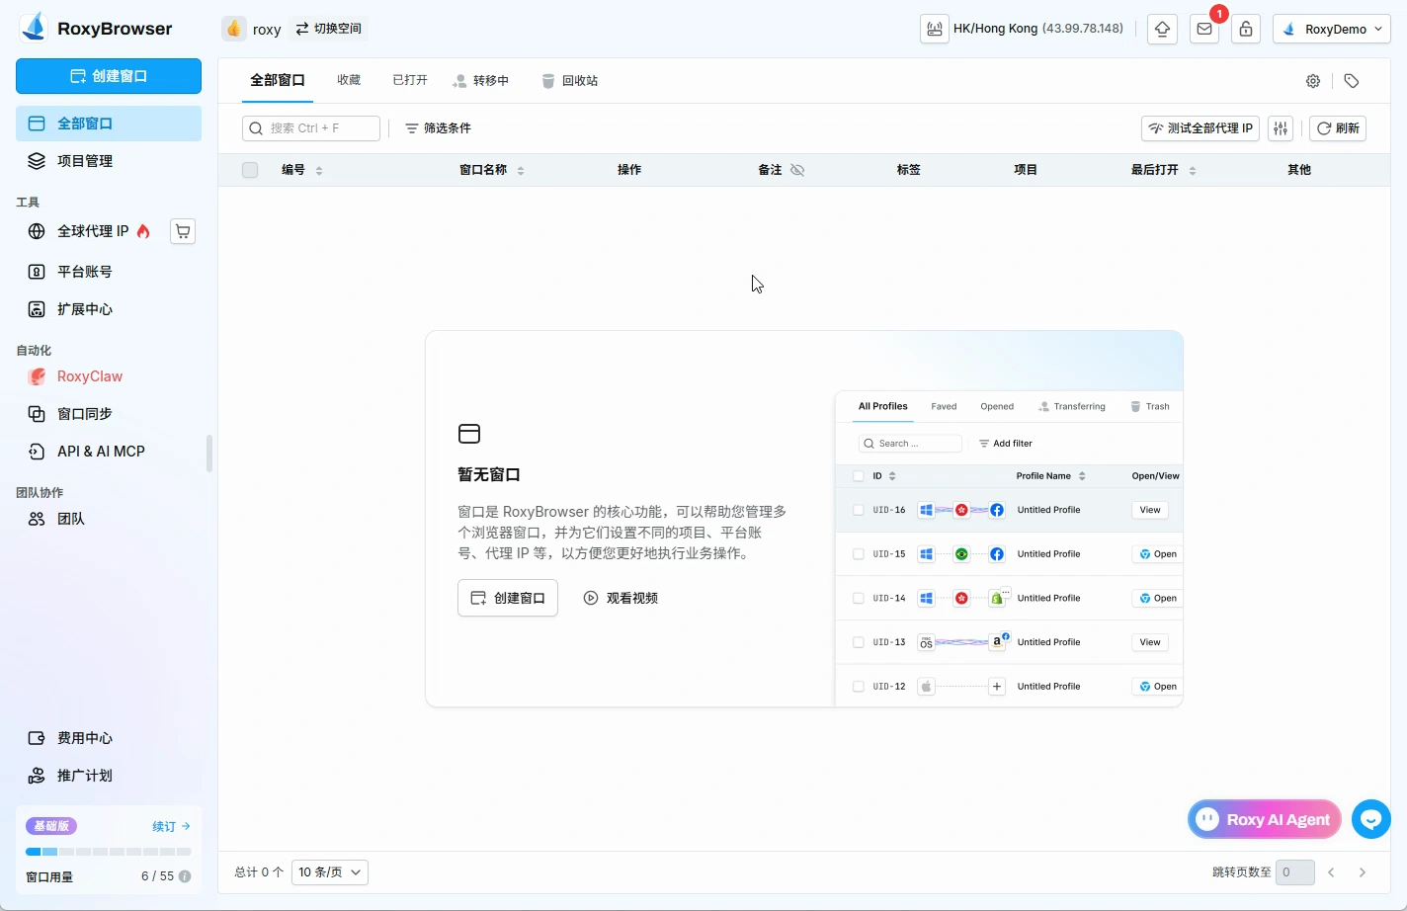Open 推广计划 in the sidebar
The image size is (1407, 911).
(109, 776)
